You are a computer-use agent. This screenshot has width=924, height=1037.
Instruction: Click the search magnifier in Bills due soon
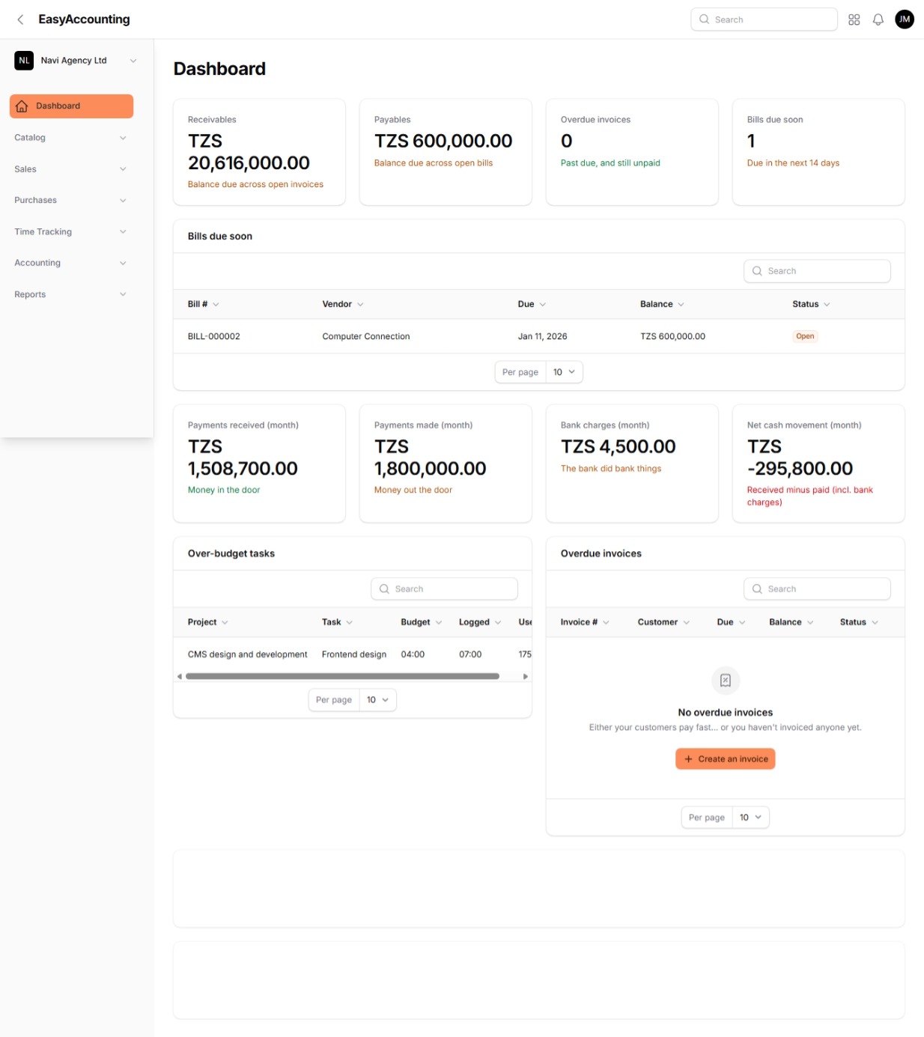[x=757, y=270]
